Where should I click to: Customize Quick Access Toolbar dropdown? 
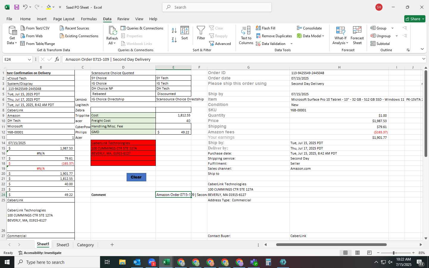60,7
